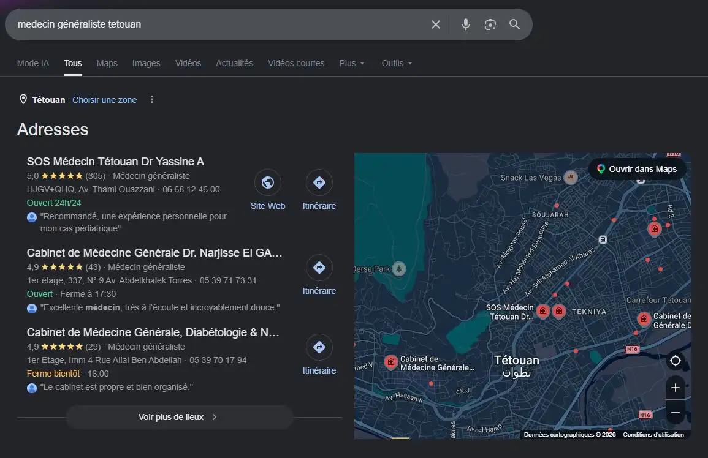Clear the search query with the X icon
The image size is (708, 458).
435,24
